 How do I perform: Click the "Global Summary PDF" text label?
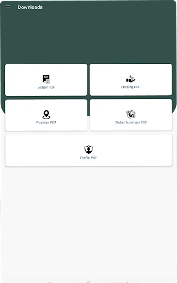coord(131,122)
